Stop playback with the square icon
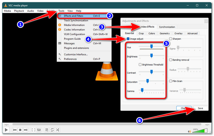Image resolution: width=214 pixels, height=136 pixels. pos(20,130)
